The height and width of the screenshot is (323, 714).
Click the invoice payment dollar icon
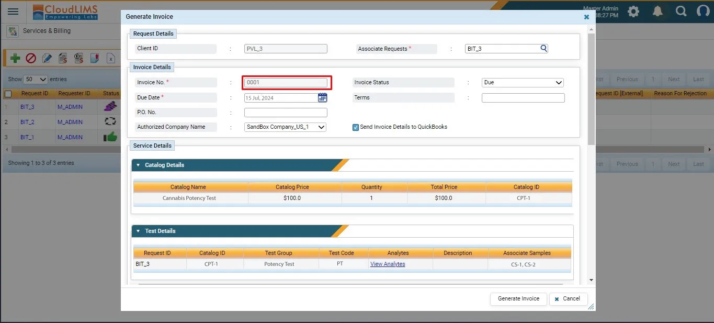[x=78, y=58]
